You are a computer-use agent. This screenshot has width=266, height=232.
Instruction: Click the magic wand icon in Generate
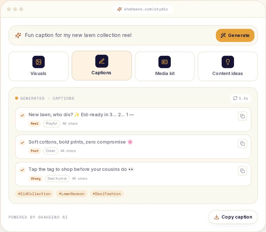click(x=223, y=35)
